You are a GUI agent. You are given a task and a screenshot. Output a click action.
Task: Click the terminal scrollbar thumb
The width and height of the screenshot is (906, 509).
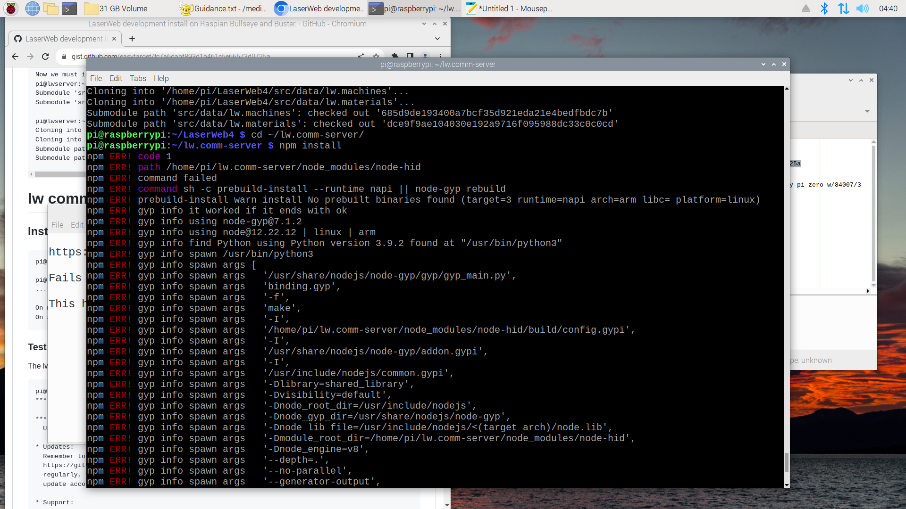(x=787, y=462)
